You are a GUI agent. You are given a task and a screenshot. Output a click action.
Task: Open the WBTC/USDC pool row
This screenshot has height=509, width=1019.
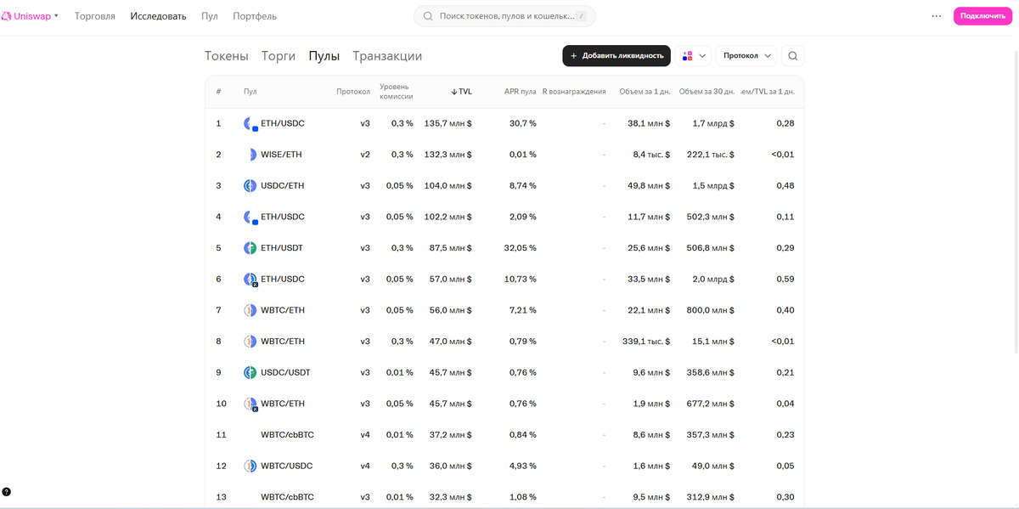point(504,466)
